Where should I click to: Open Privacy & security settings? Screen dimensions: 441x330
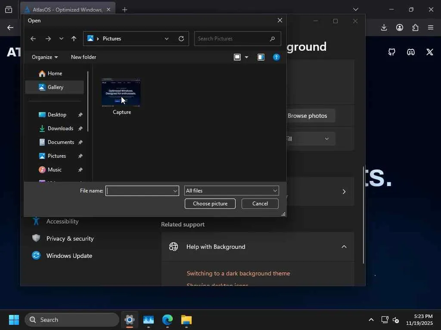(70, 238)
